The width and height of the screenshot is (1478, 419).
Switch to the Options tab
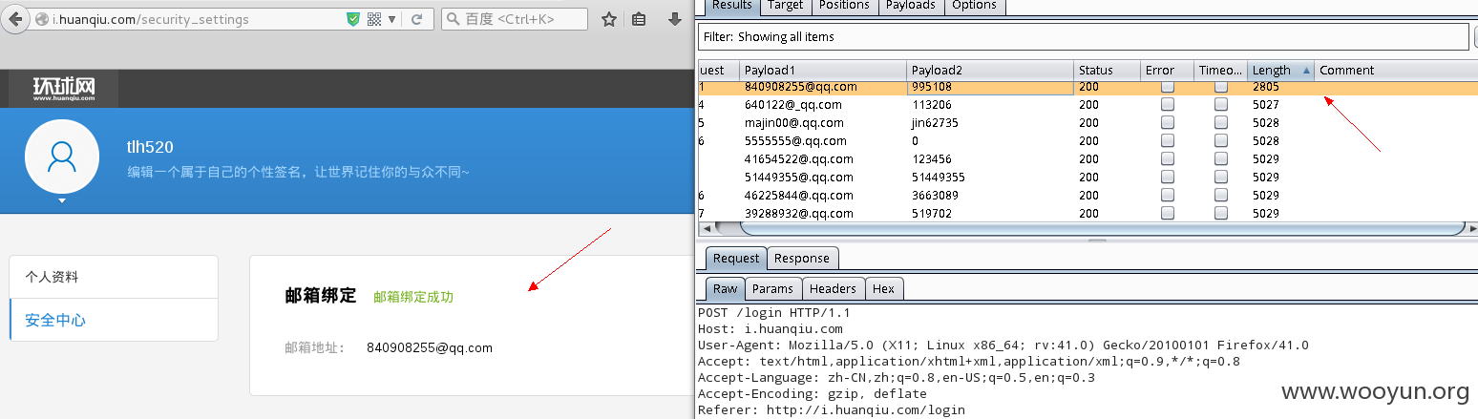tap(975, 6)
